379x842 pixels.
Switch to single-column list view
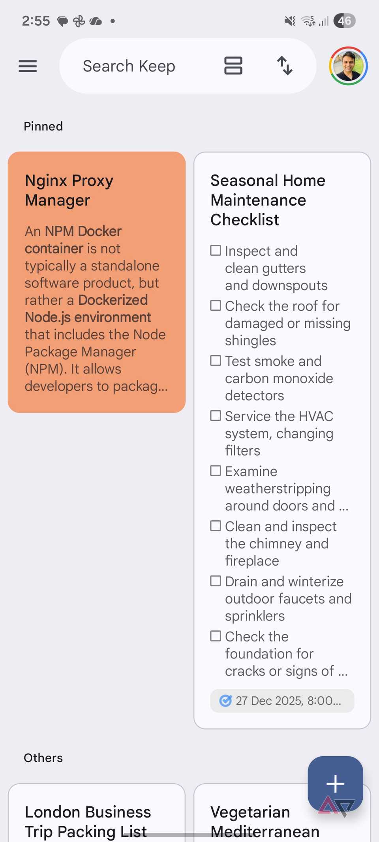pos(233,66)
